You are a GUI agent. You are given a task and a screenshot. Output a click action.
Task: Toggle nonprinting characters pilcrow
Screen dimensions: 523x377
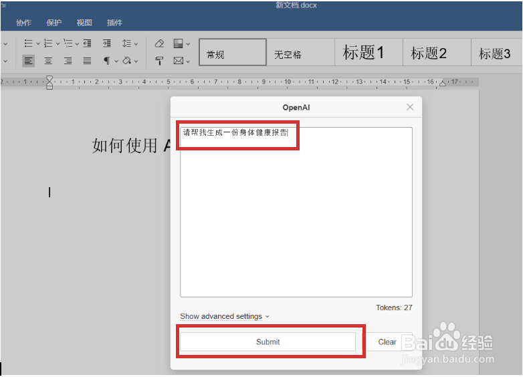point(107,61)
